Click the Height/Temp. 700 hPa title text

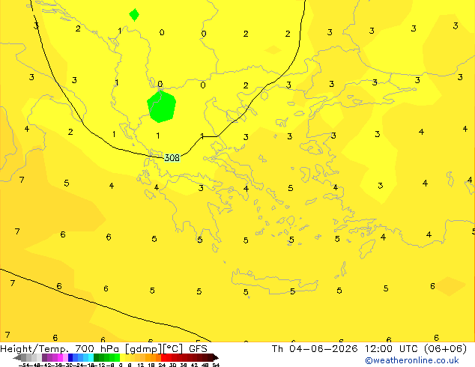[60, 349]
